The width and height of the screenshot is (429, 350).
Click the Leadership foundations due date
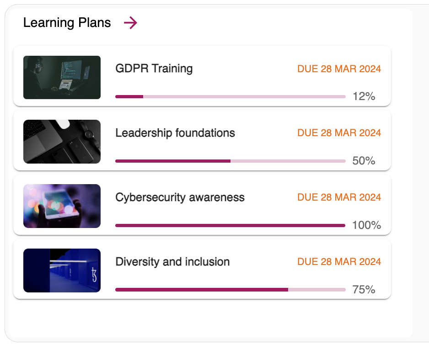[339, 133]
